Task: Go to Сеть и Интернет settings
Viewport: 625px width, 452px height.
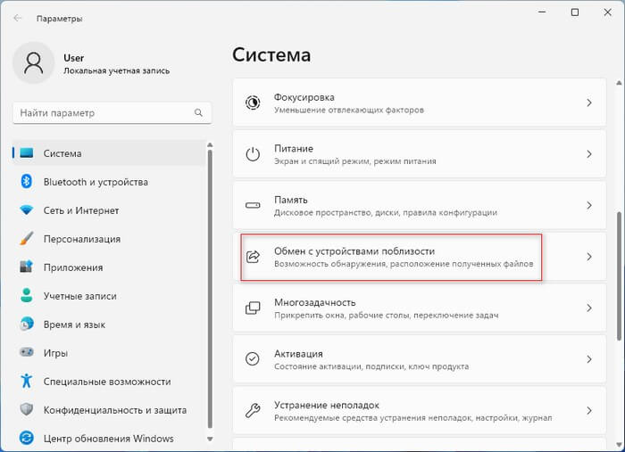Action: 109,210
